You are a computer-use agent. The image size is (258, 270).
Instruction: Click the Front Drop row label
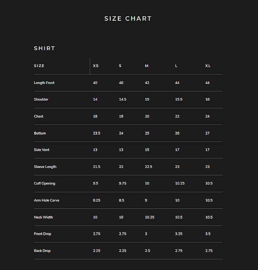pyautogui.click(x=43, y=234)
